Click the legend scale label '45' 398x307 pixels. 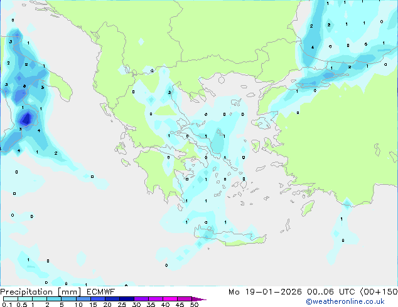coord(180,304)
